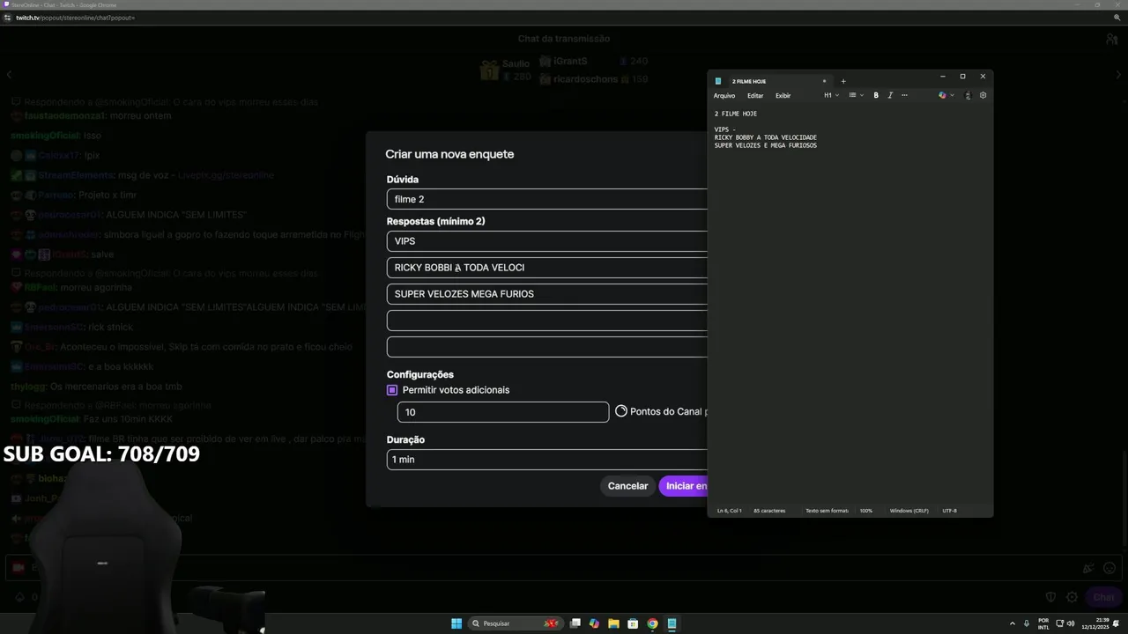1128x634 pixels.
Task: Click the Pontos do Canal icon
Action: (x=621, y=411)
